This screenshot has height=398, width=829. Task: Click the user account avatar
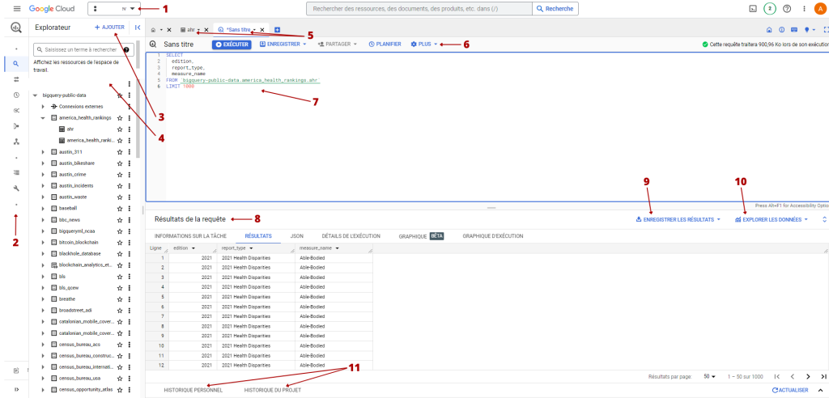(818, 8)
